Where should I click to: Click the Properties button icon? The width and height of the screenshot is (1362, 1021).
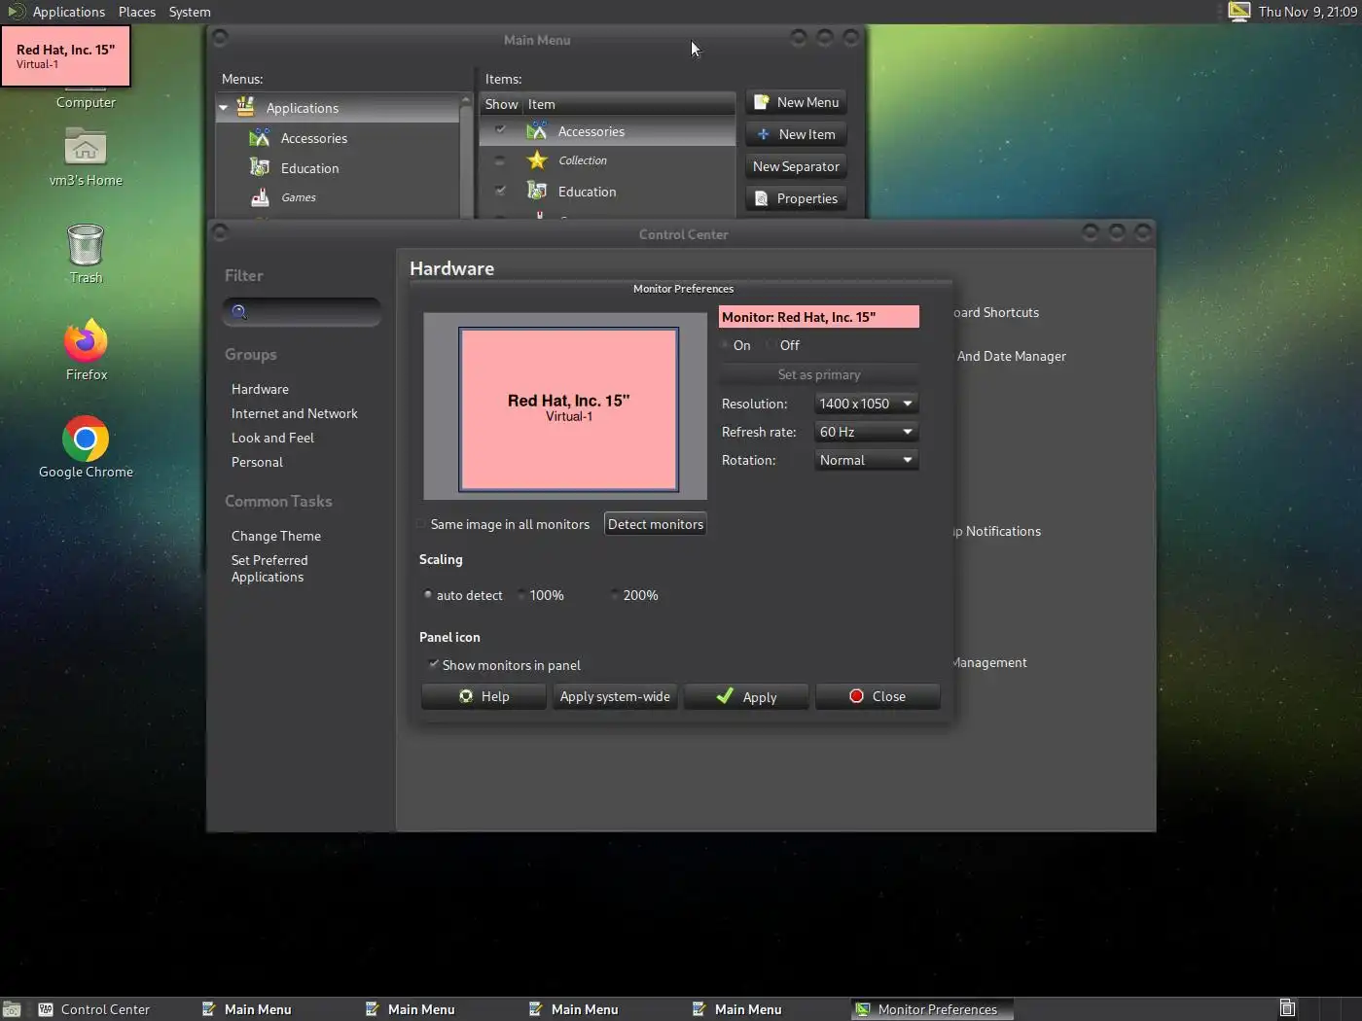tap(762, 198)
